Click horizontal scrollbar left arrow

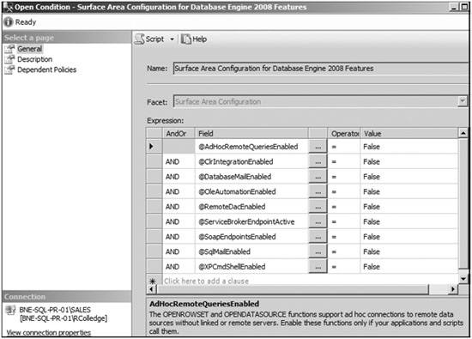151,289
